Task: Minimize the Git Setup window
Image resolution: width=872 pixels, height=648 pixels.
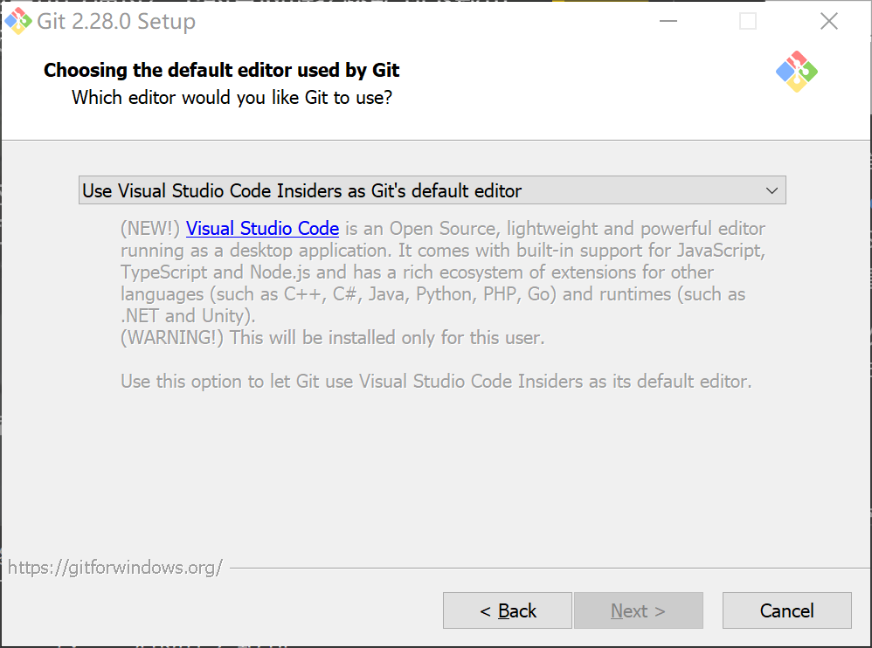Action: tap(668, 19)
